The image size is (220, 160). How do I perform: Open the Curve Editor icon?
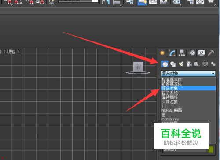point(153,2)
